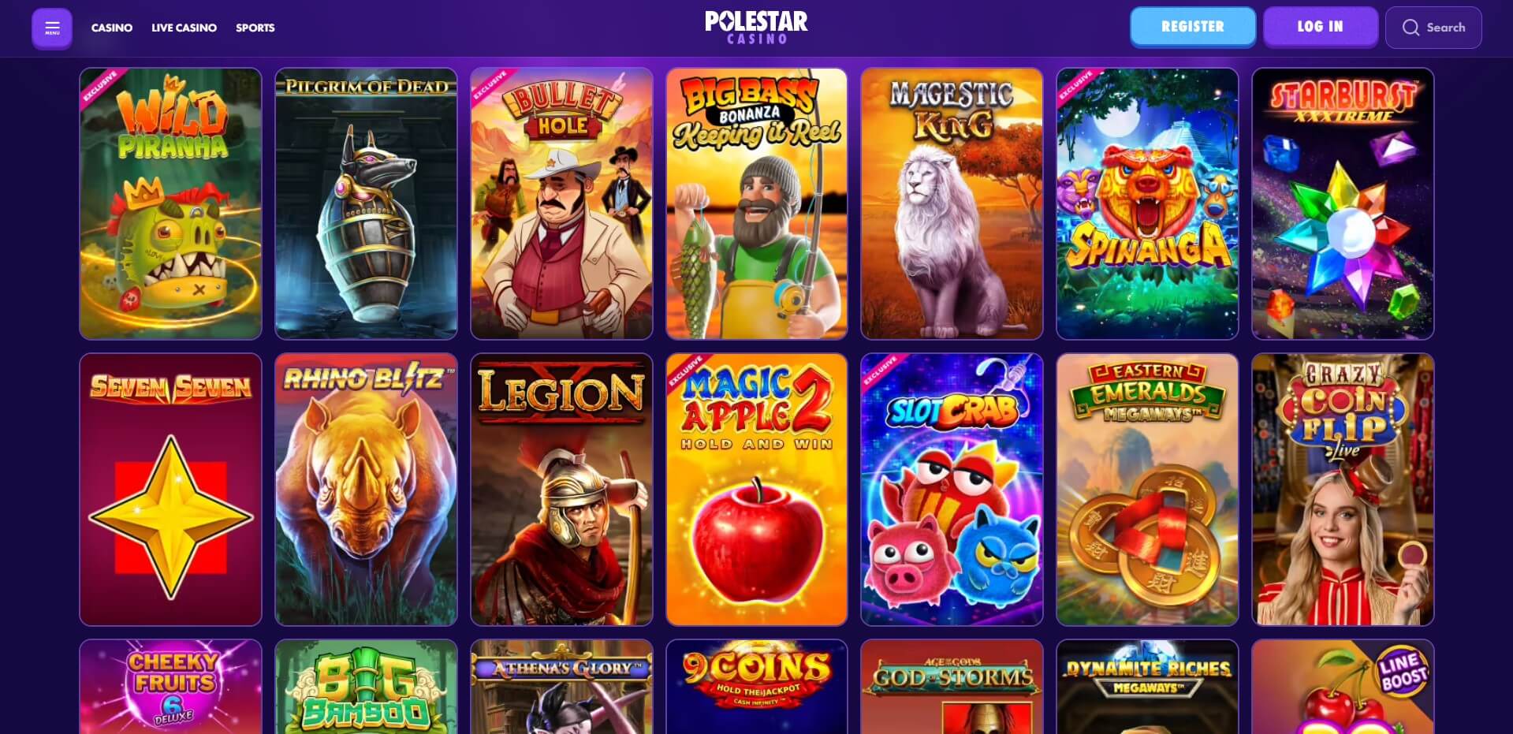Choose the Eastern Emeralds Megaways tile
Screen dimensions: 1513x734
click(x=1147, y=490)
